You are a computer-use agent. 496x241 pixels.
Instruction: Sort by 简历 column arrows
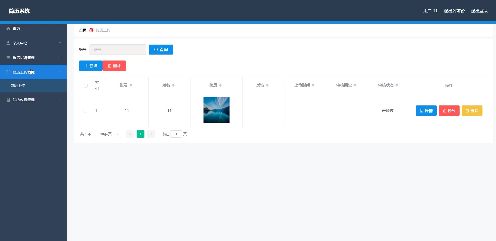(220, 85)
